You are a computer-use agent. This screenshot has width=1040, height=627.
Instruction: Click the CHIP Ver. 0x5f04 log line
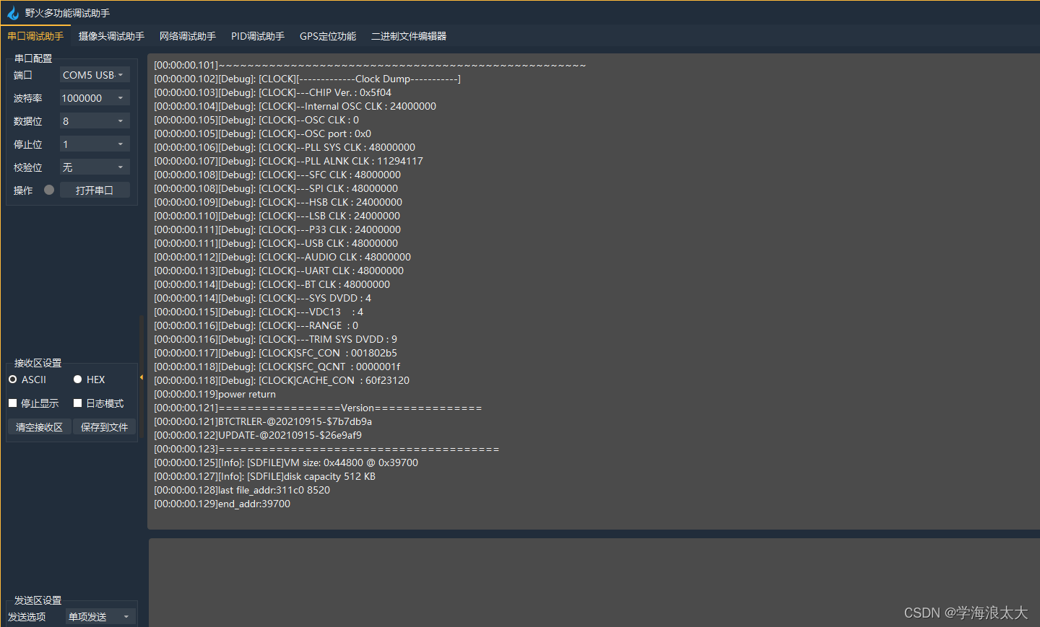272,92
